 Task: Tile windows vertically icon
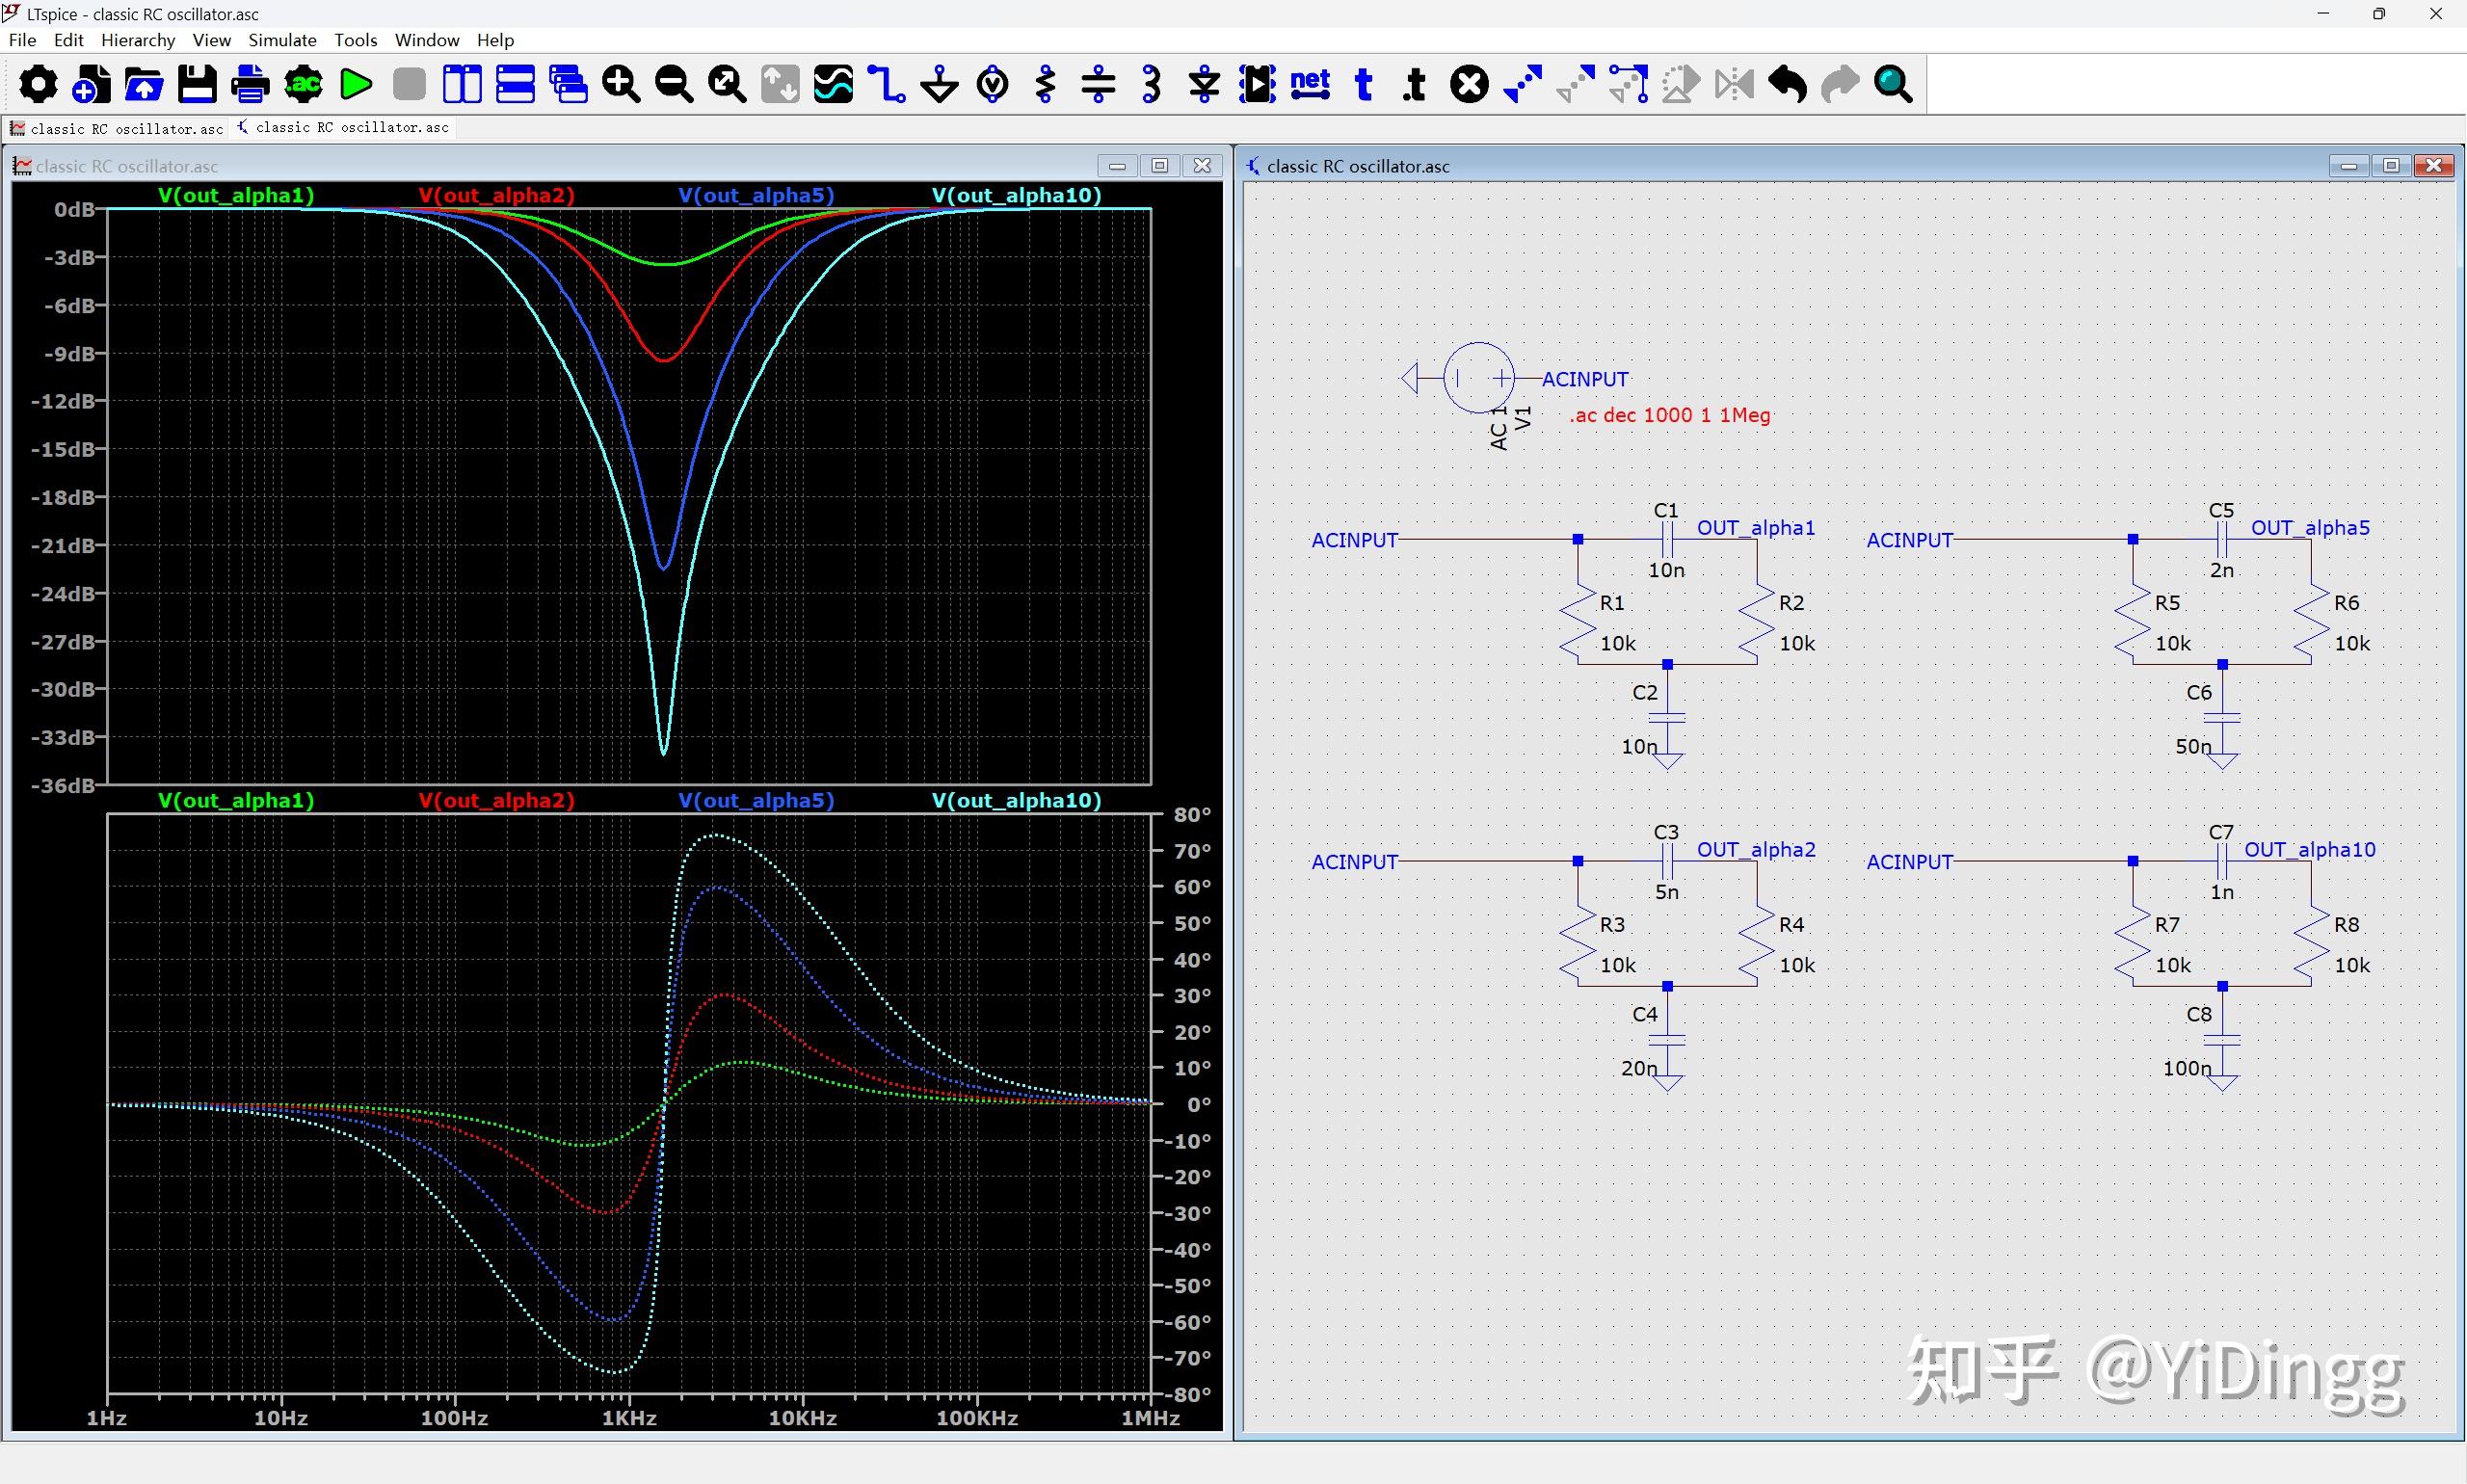462,85
